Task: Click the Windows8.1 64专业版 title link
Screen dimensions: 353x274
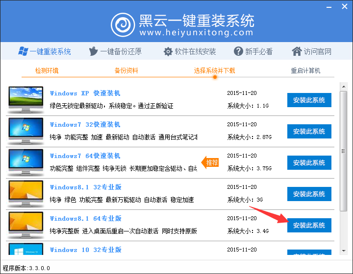Action: point(85,219)
